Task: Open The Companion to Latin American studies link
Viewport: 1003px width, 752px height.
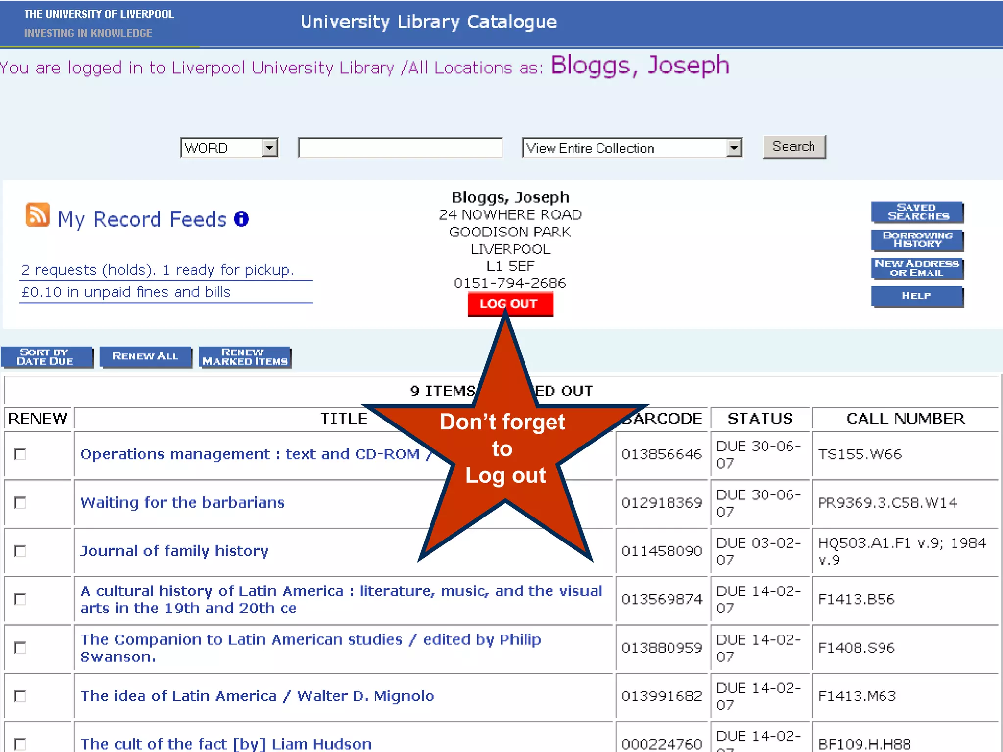Action: point(310,648)
